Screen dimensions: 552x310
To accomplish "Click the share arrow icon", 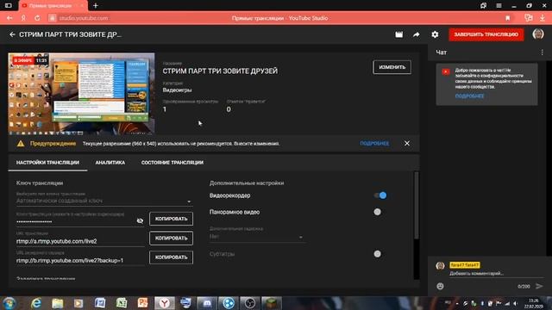I will pos(416,34).
